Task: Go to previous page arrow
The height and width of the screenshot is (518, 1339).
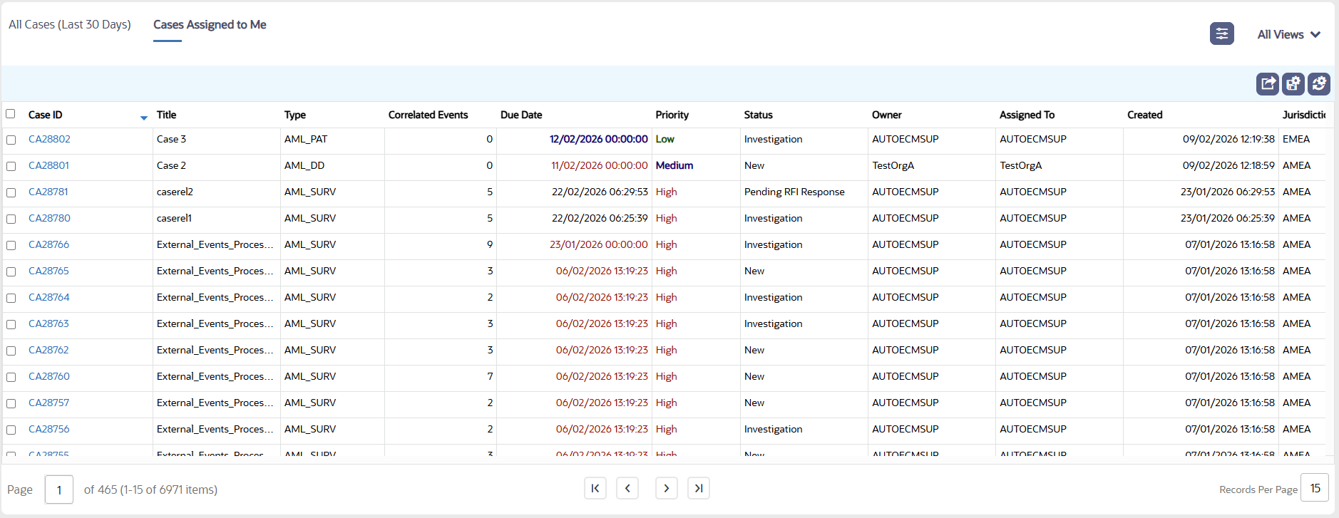Action: click(627, 488)
